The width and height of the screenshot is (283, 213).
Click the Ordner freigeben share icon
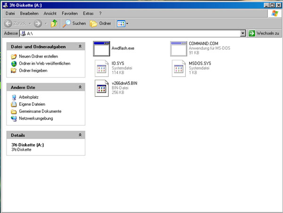click(x=14, y=70)
